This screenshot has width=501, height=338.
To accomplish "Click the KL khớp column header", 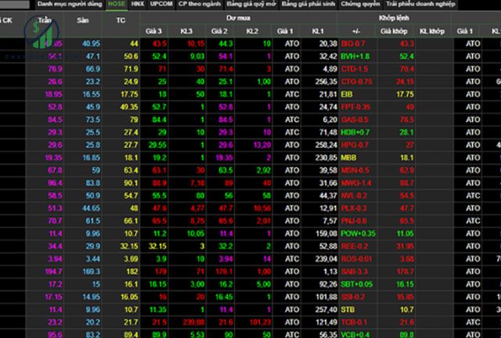I will pos(432,31).
